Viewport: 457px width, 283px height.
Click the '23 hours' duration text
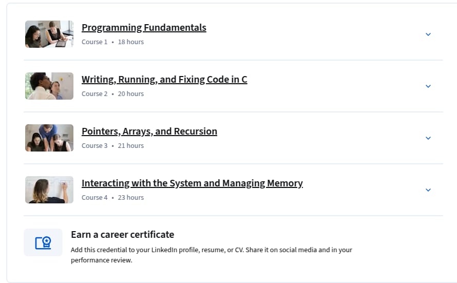pyautogui.click(x=130, y=198)
